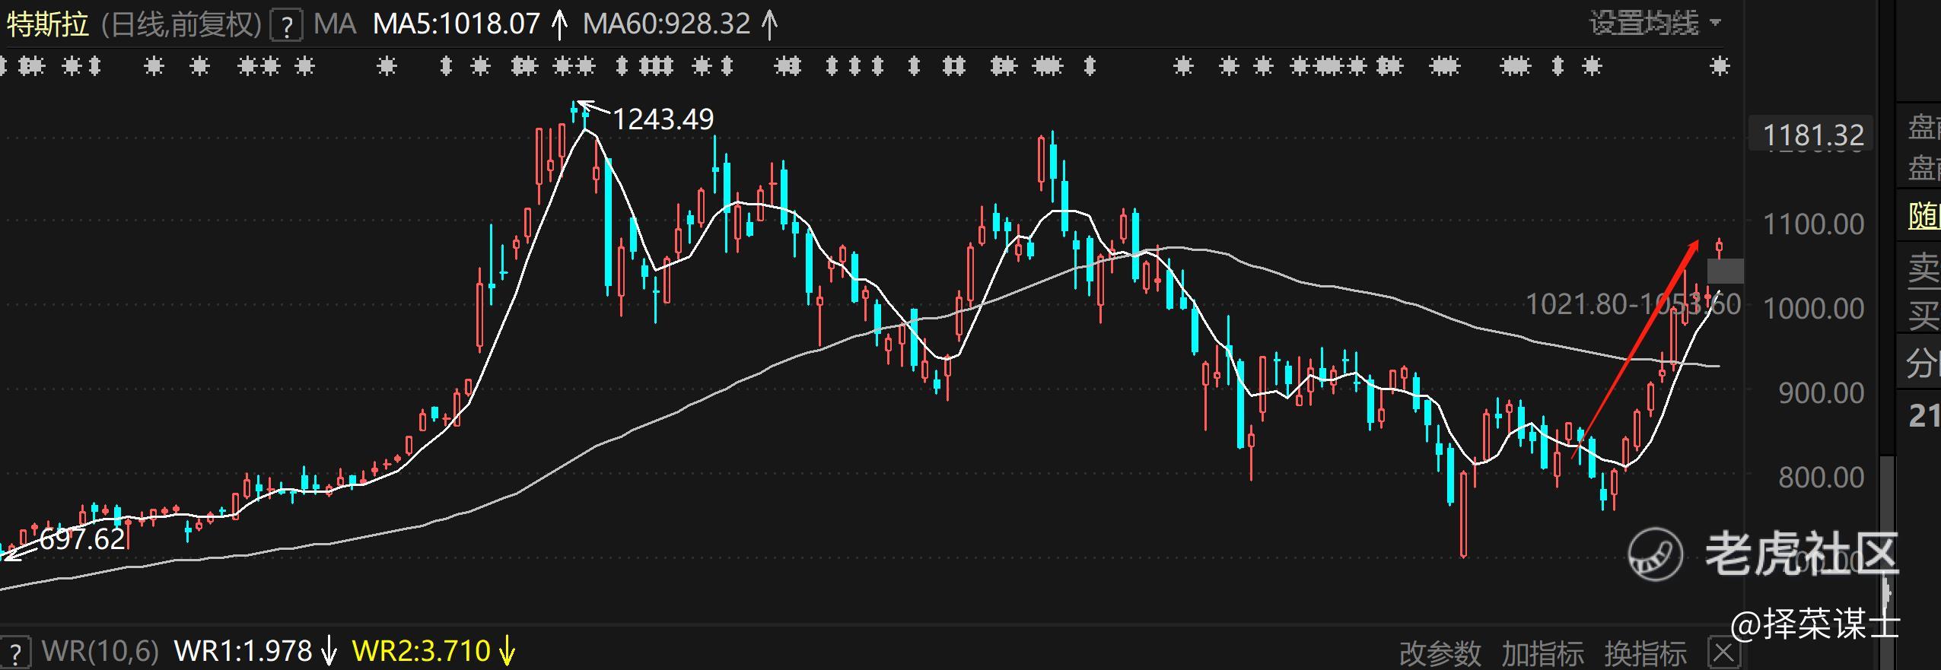The height and width of the screenshot is (670, 1941).
Task: Click the 1021.80-1053.60 range label
Action: pos(1633,305)
